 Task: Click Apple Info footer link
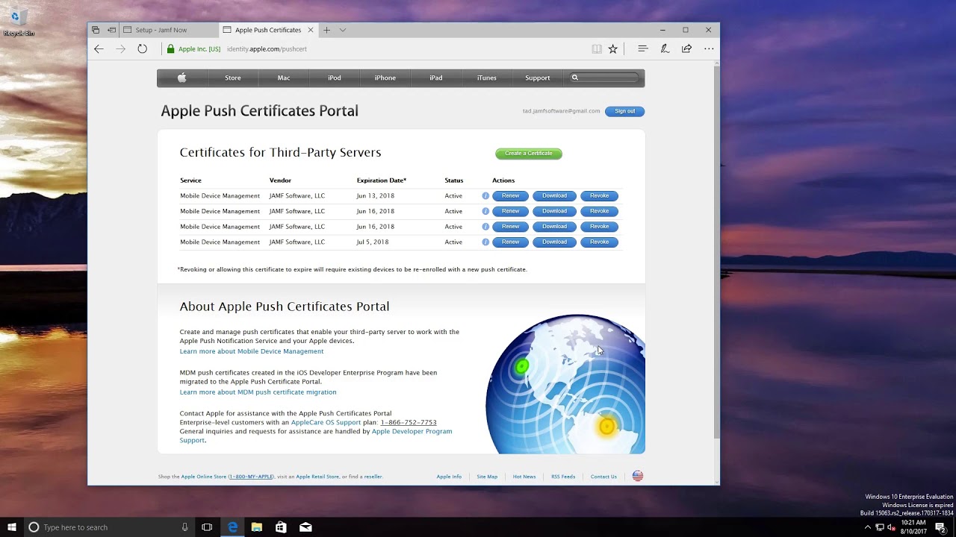tap(449, 477)
